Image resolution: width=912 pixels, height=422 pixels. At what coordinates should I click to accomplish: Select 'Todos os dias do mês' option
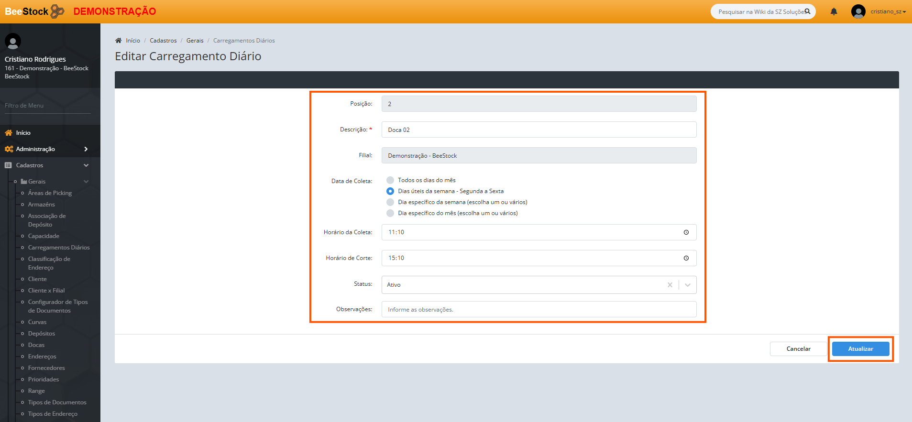coord(390,180)
